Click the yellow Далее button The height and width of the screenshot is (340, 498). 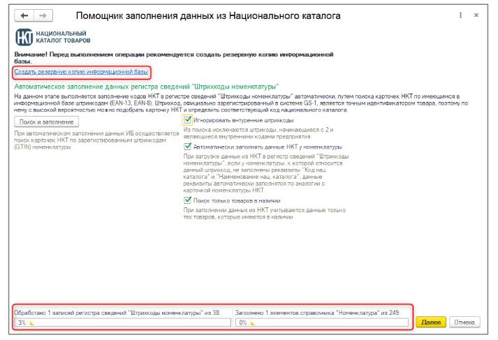pyautogui.click(x=430, y=323)
